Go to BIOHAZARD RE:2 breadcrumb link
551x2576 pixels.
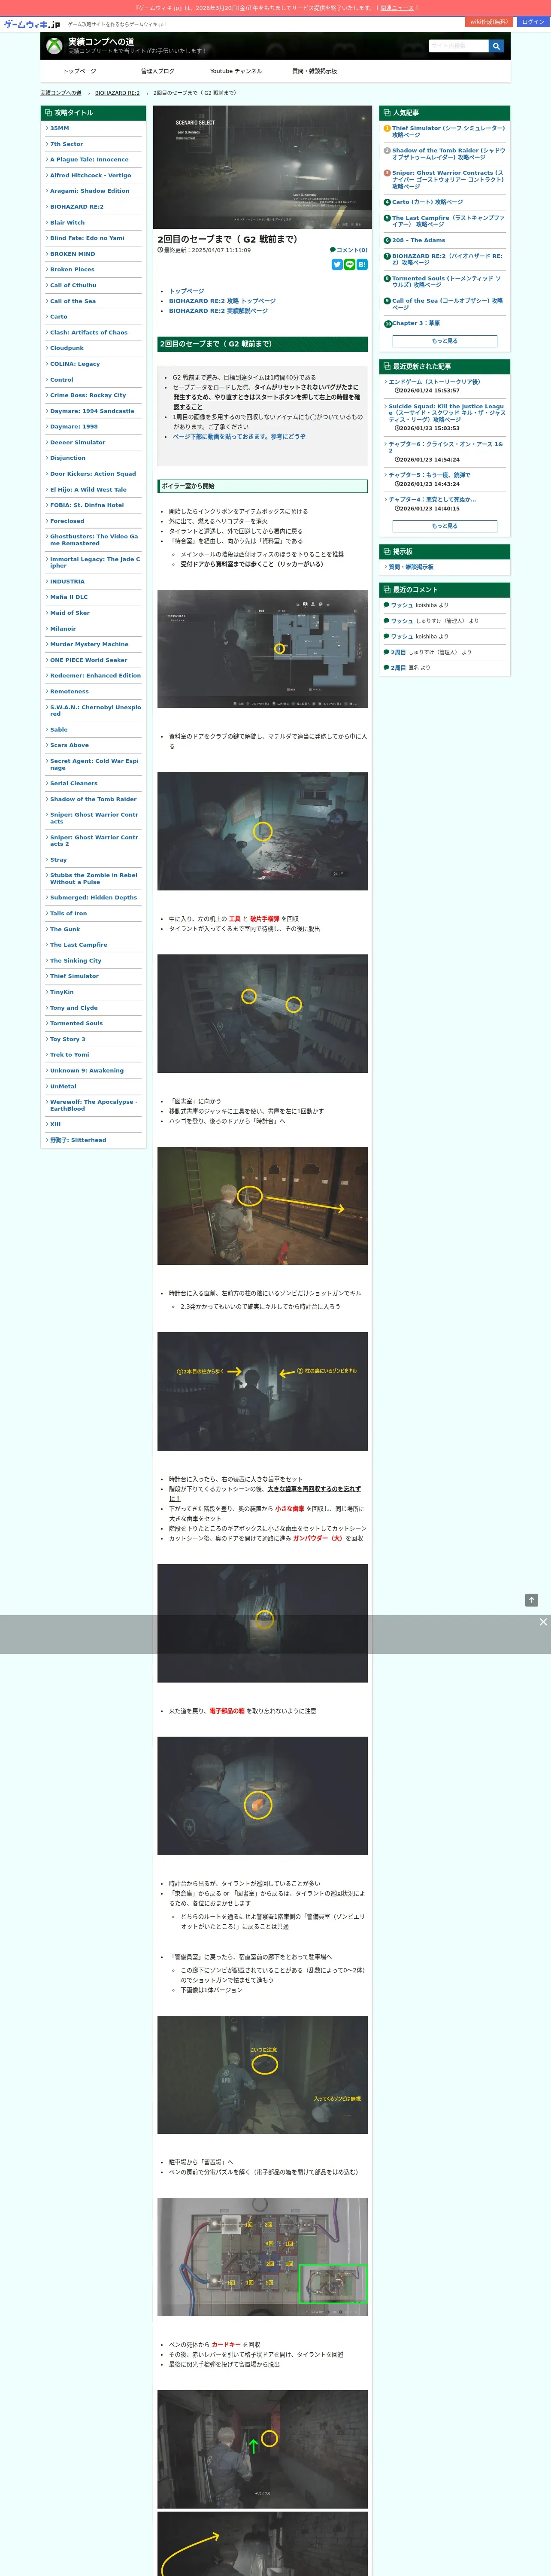[117, 93]
